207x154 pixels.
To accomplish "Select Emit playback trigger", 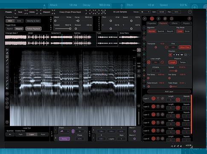I will click(x=19, y=21).
